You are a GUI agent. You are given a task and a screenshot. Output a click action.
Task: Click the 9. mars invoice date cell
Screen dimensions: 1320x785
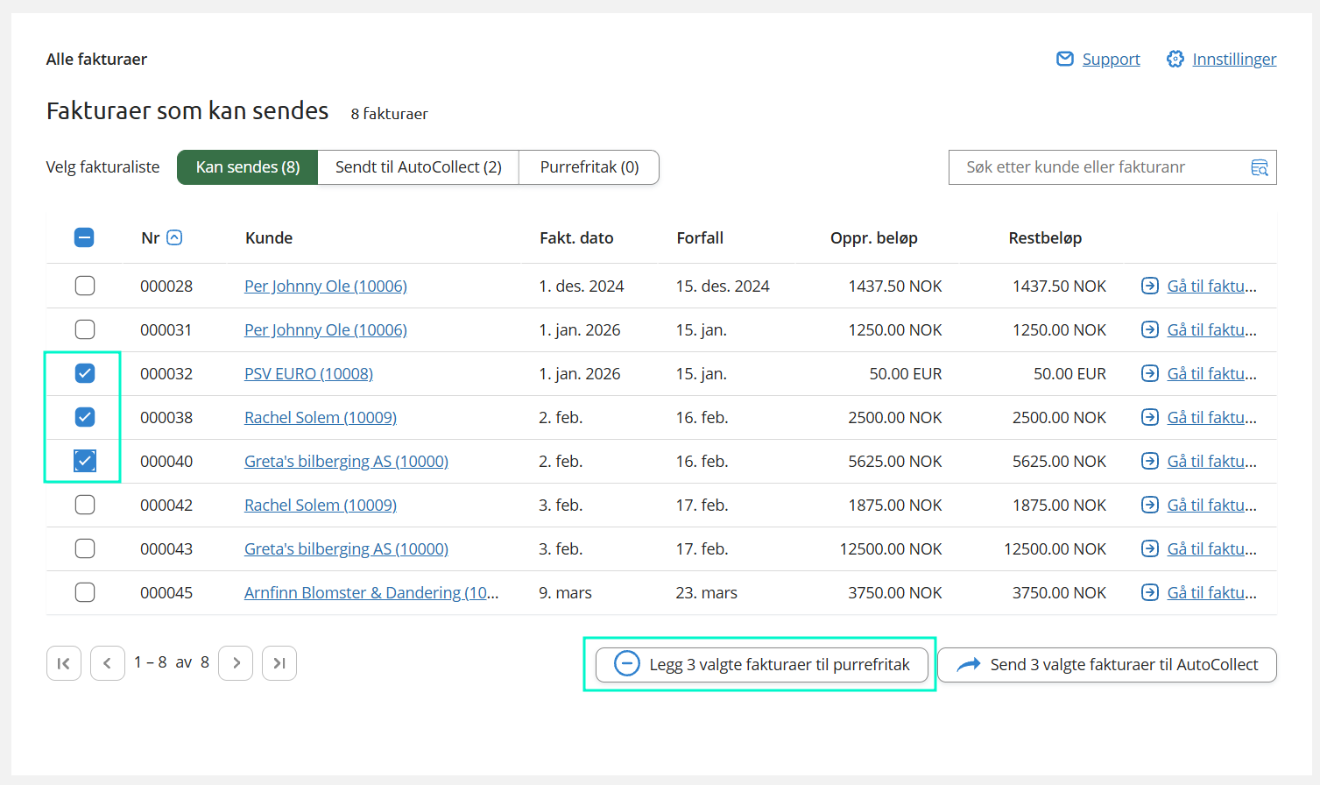(565, 592)
